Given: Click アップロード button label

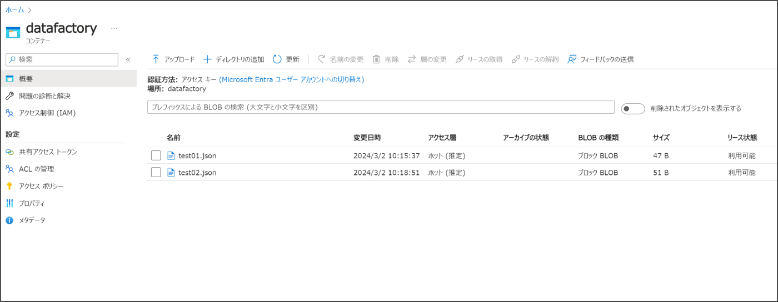Looking at the screenshot, I should click(179, 59).
